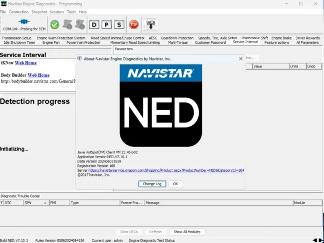The height and width of the screenshot is (243, 324).
Task: Sort by the Type column header
Action: click(95, 203)
